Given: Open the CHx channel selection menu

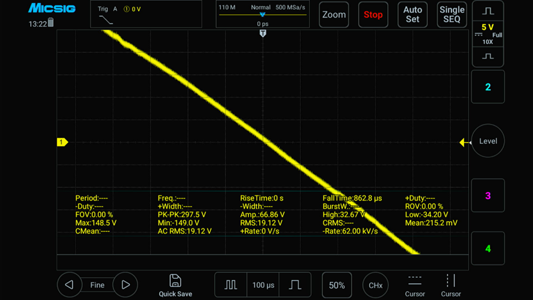Looking at the screenshot, I should coord(375,285).
